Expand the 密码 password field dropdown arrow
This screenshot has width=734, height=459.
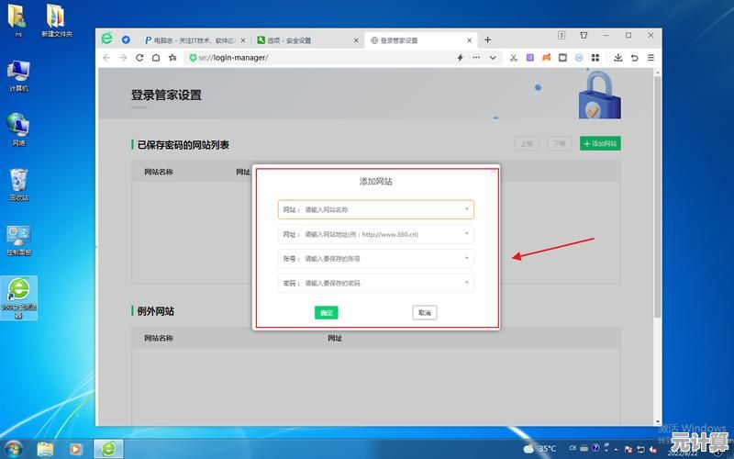coord(466,284)
